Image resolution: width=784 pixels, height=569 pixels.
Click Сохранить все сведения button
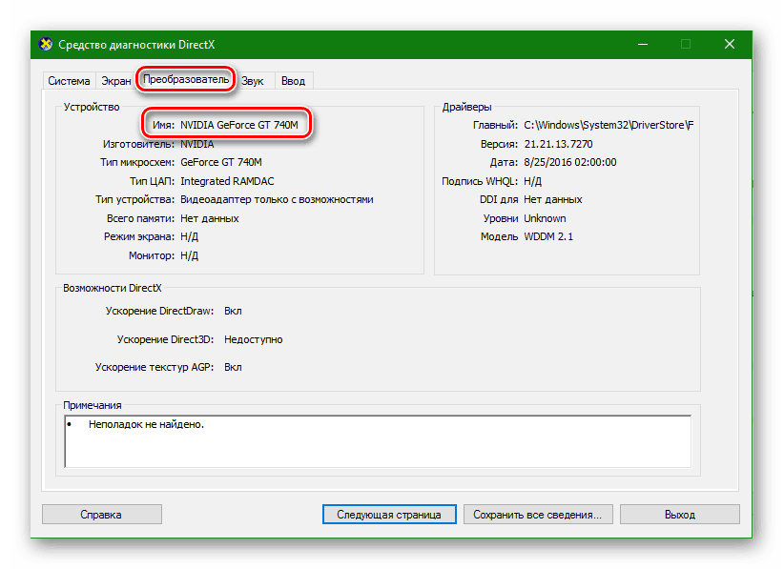pos(537,515)
